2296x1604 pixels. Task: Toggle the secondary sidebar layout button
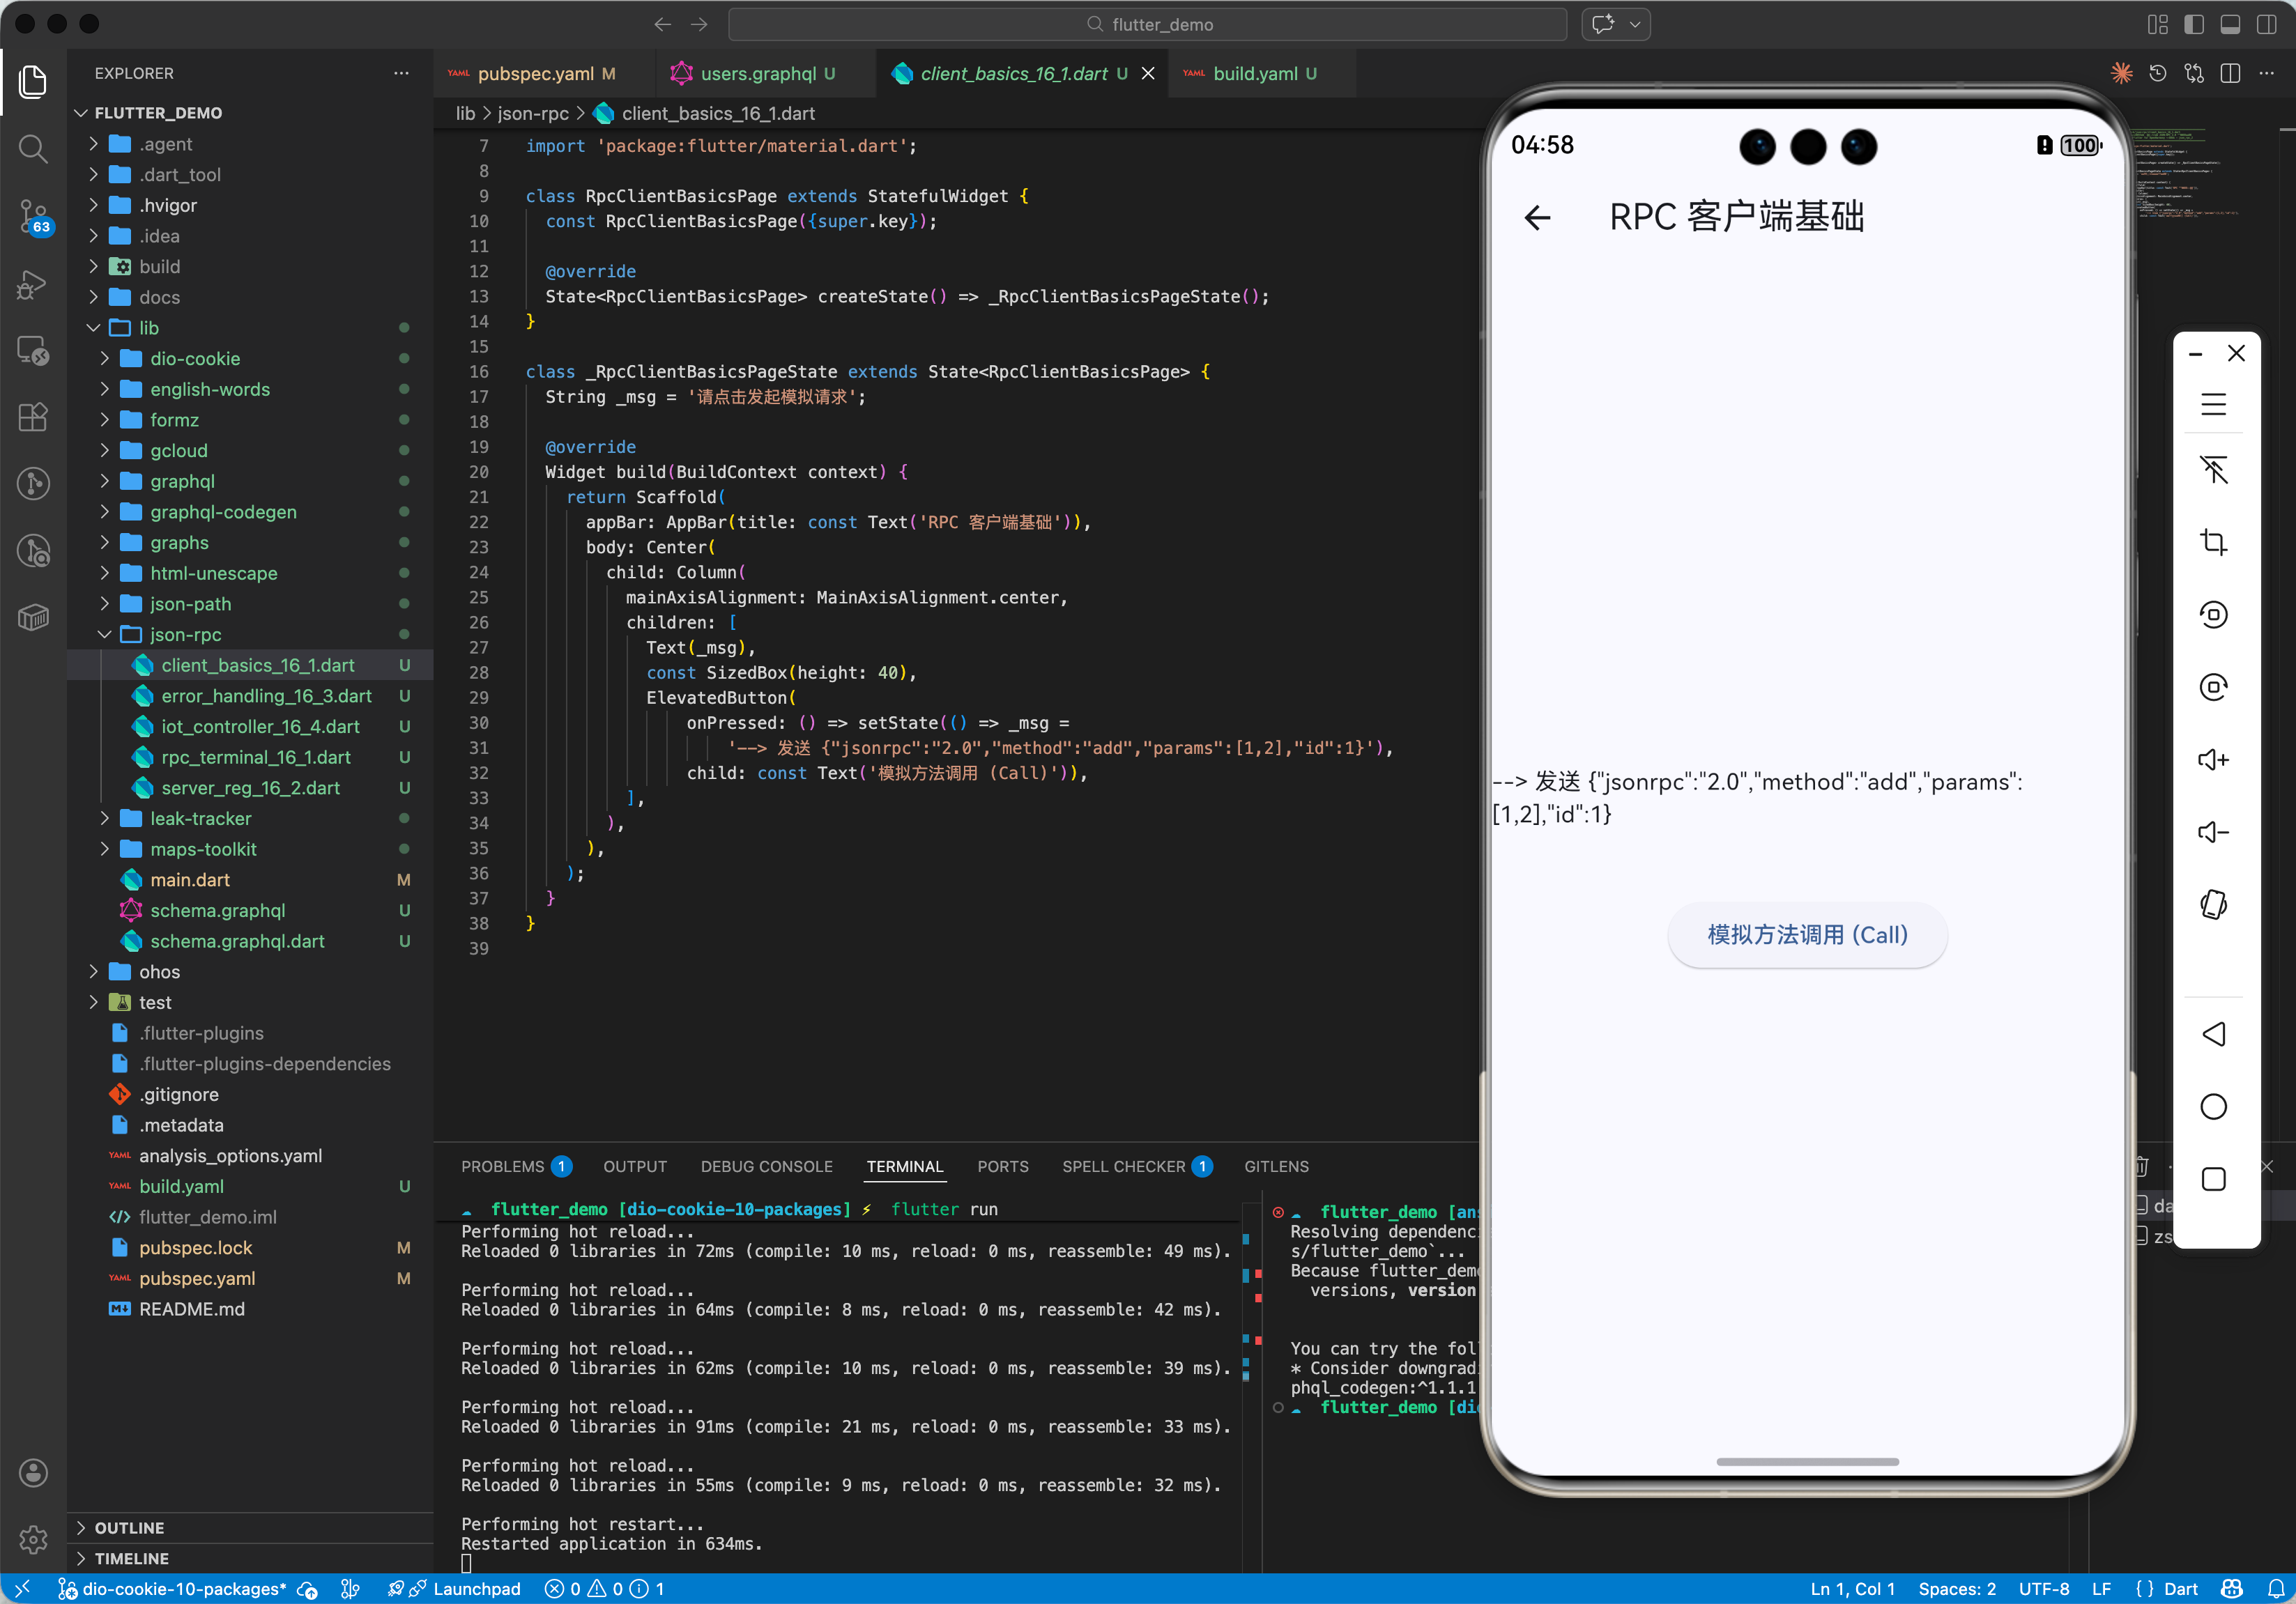(x=2266, y=25)
